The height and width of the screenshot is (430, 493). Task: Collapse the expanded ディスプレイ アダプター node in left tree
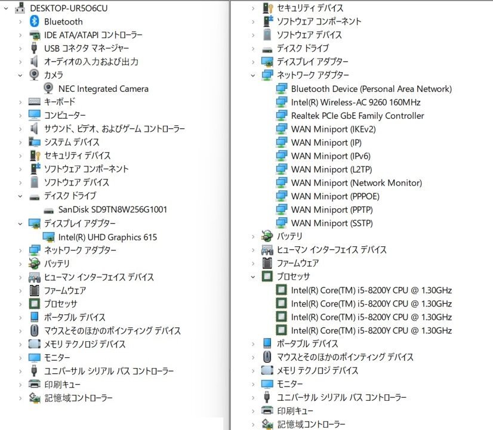pos(20,224)
